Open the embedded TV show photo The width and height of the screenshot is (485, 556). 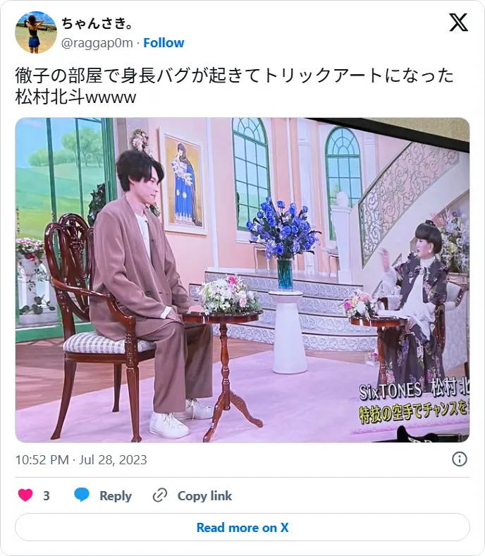(x=242, y=280)
